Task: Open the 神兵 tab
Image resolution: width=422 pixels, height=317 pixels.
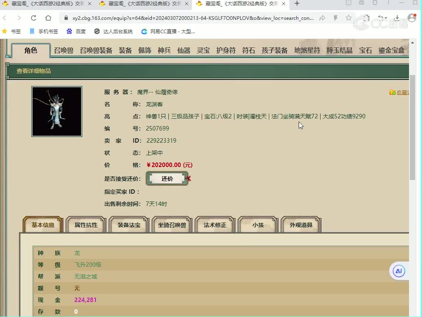Action: click(x=164, y=50)
